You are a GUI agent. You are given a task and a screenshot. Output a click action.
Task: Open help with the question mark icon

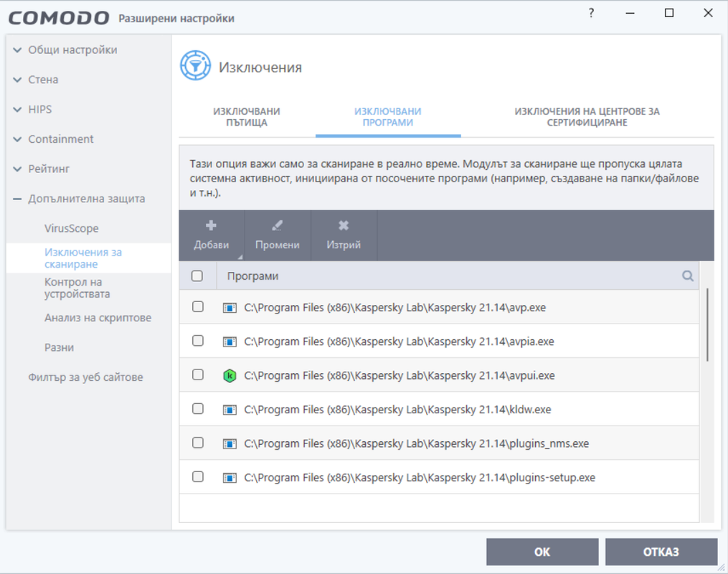tap(591, 13)
